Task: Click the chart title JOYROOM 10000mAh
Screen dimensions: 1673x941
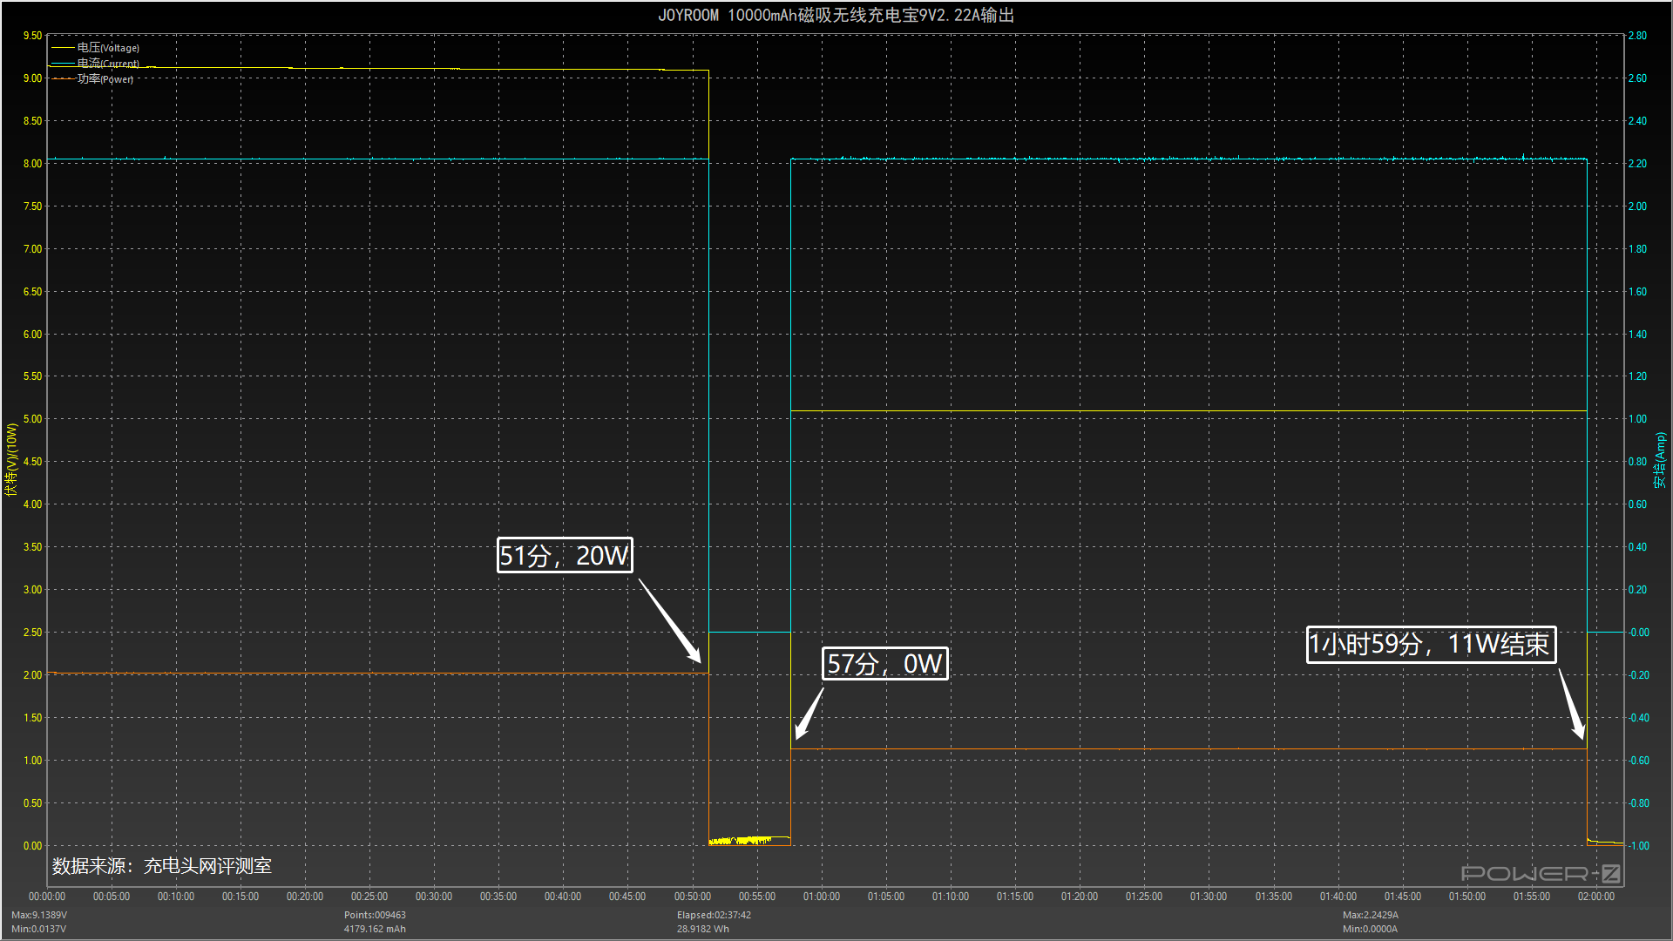Action: click(836, 15)
